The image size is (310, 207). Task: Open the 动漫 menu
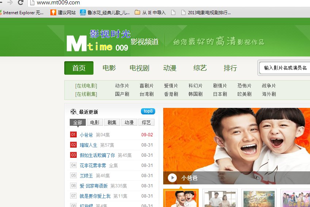170,68
